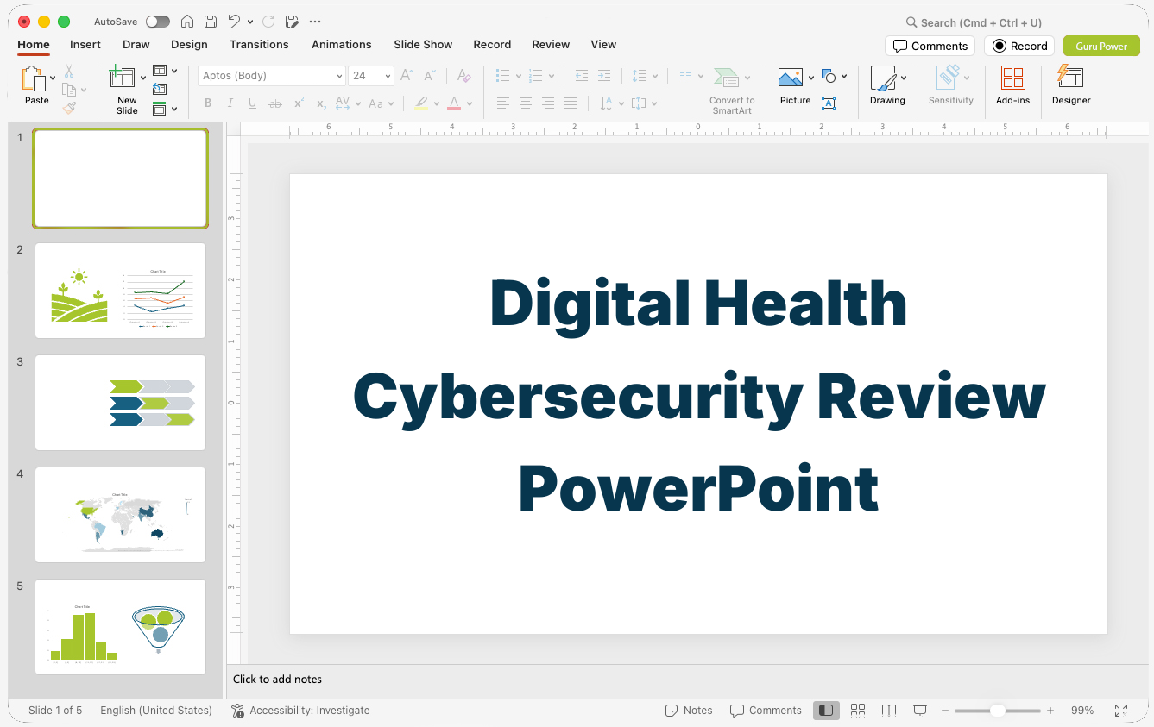Open the Drawing tools
1154x727 pixels.
887,86
